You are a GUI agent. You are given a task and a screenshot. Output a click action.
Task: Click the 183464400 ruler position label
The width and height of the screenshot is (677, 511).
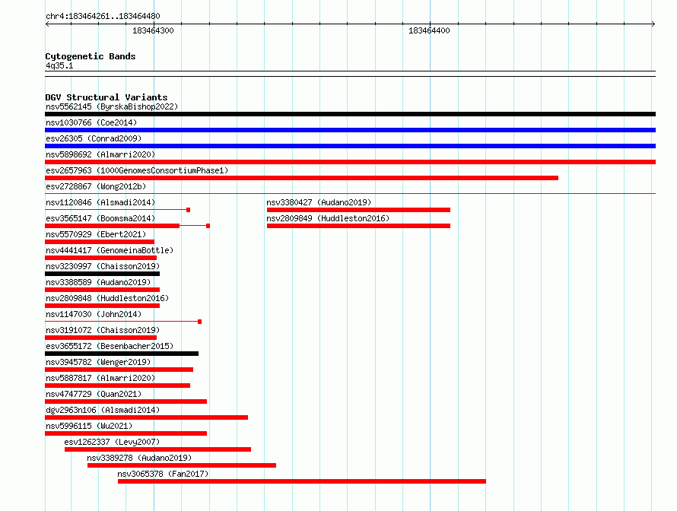[429, 30]
